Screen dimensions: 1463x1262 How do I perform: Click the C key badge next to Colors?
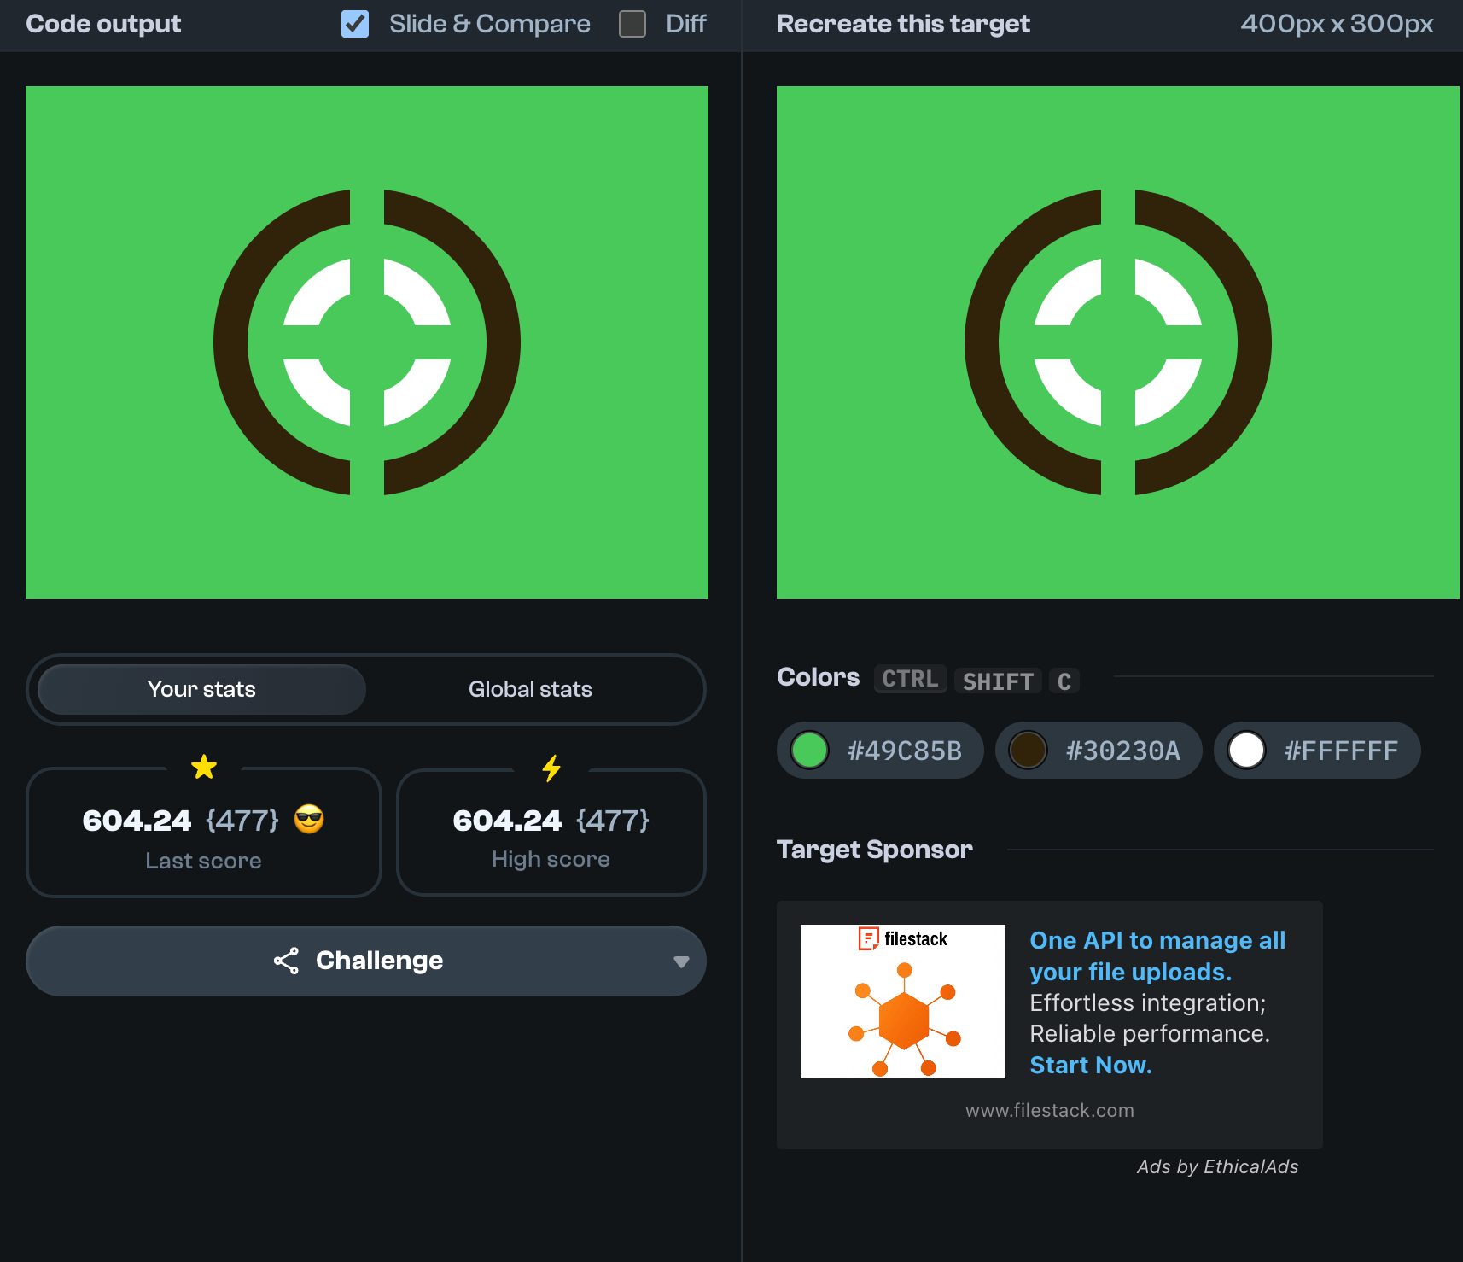click(1064, 681)
